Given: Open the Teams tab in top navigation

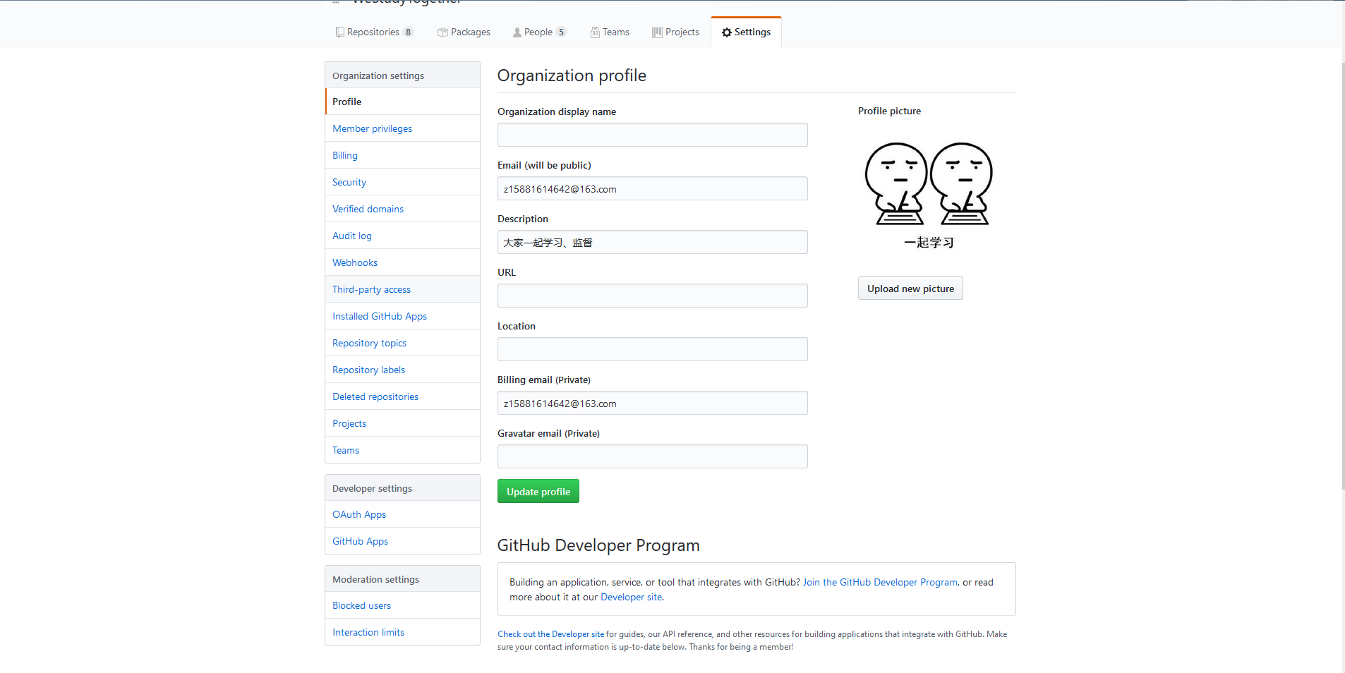Looking at the screenshot, I should (610, 32).
